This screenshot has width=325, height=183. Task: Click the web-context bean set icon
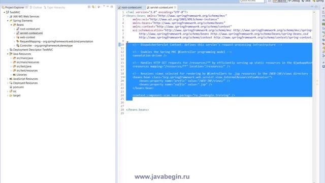pyautogui.click(x=18, y=37)
